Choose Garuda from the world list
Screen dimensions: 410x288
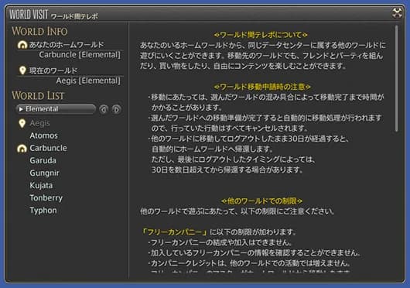pyautogui.click(x=43, y=160)
